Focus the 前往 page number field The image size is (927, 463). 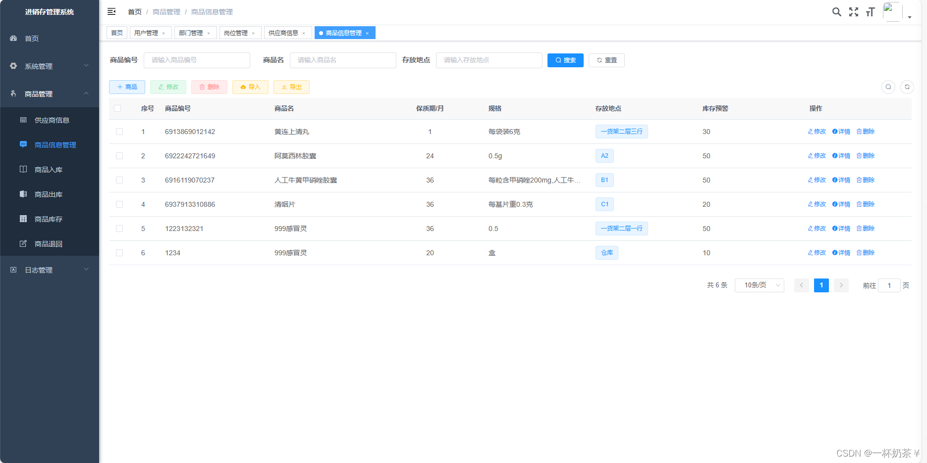point(889,285)
